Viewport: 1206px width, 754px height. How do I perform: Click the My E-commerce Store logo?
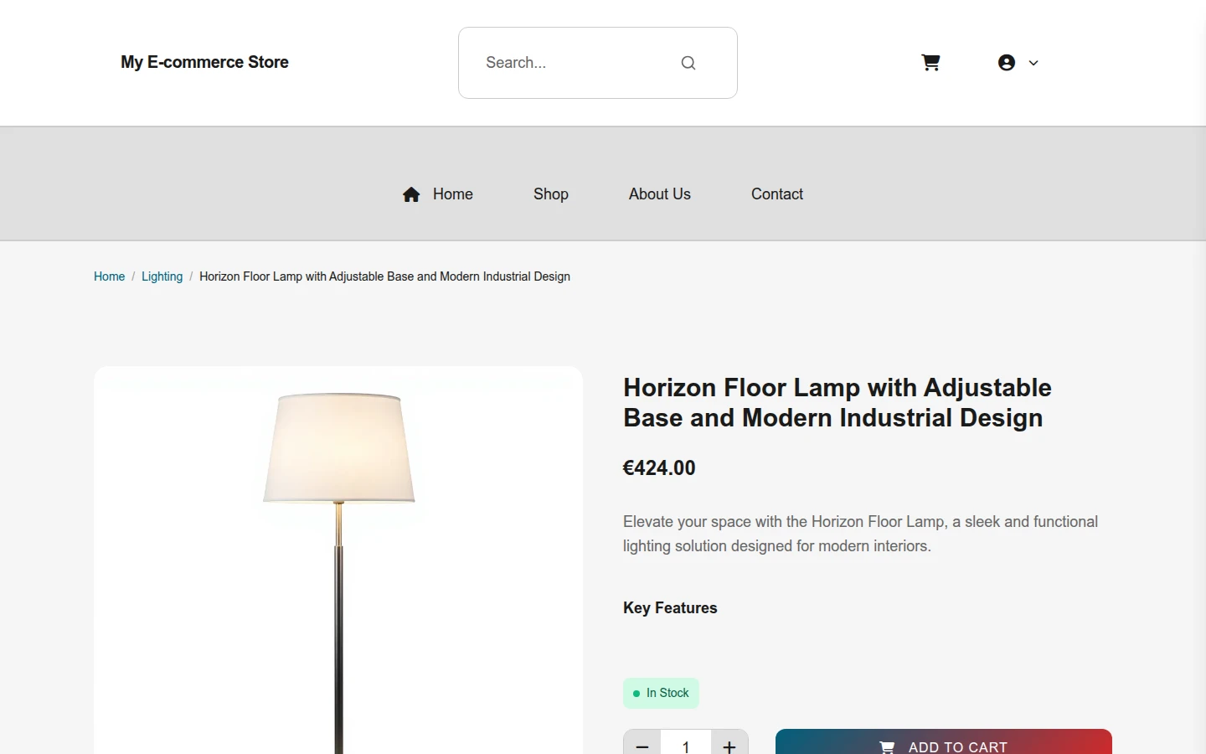204,63
